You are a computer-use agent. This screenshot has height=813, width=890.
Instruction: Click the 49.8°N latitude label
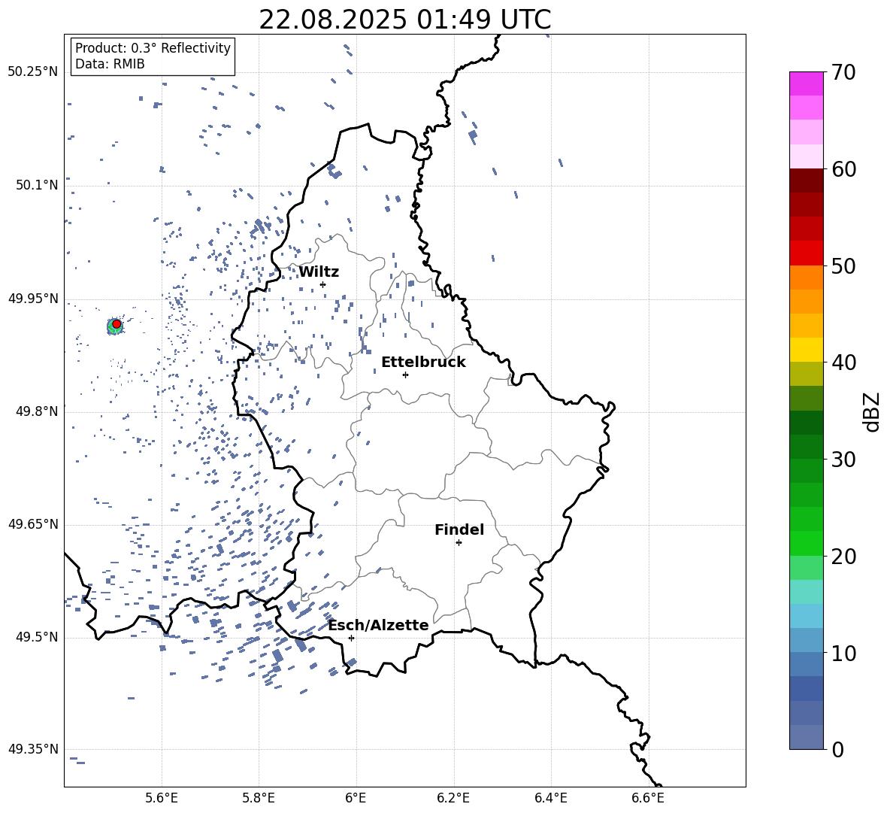[x=37, y=411]
